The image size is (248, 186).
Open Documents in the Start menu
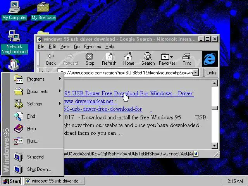[37, 91]
